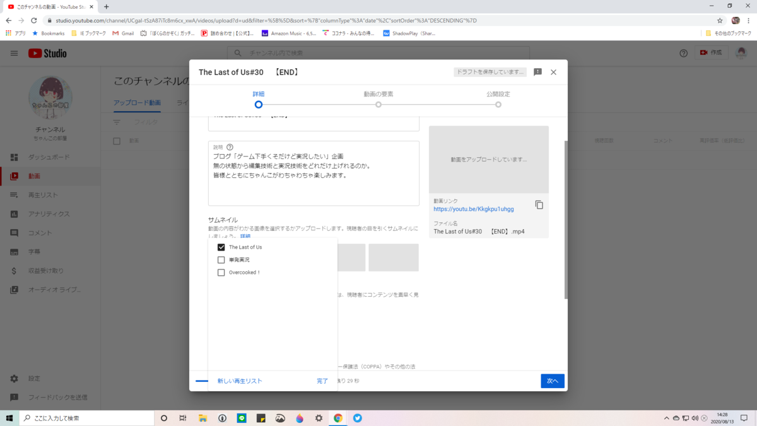The width and height of the screenshot is (757, 426).
Task: Click the 作成 create button
Action: click(712, 53)
